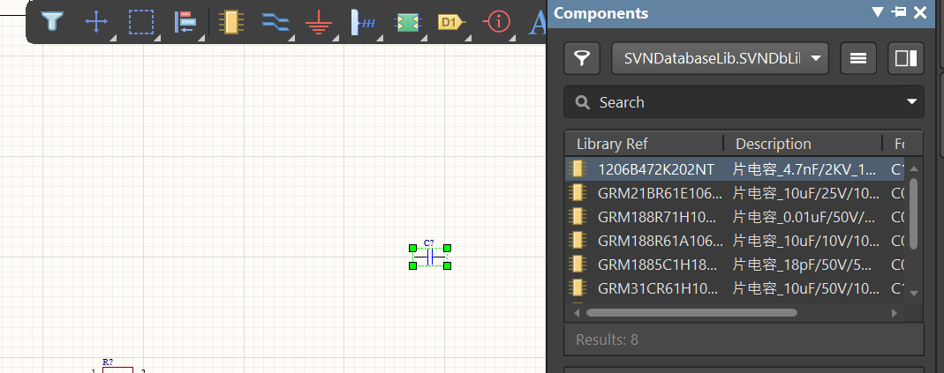Place a sheet symbol from the toolbar
The height and width of the screenshot is (373, 944).
(408, 22)
